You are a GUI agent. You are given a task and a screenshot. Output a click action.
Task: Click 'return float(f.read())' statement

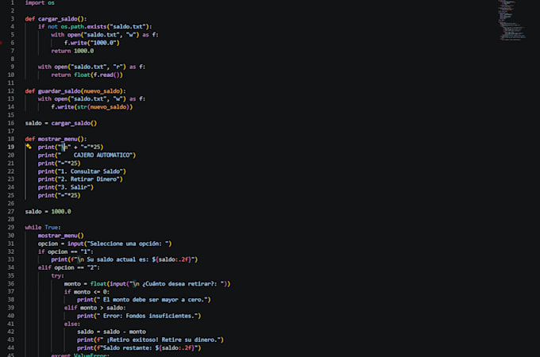point(87,75)
